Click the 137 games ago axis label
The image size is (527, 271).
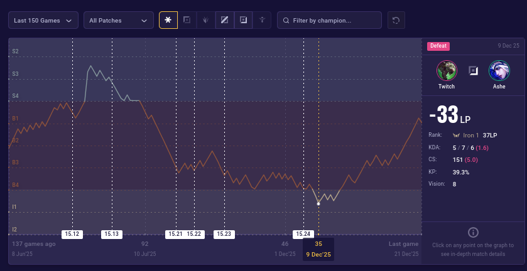point(34,244)
